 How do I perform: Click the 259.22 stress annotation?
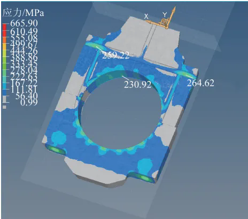coord(115,55)
